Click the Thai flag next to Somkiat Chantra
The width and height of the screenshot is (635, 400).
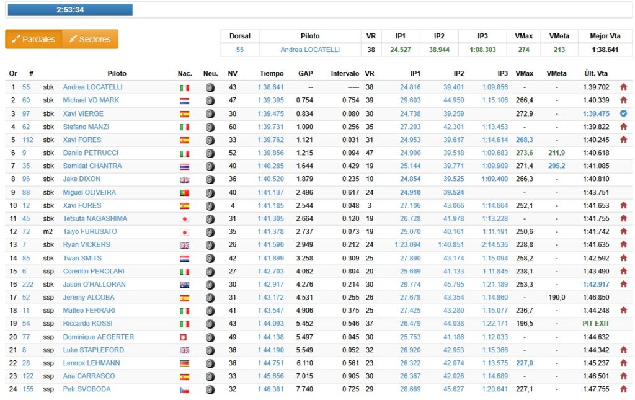click(184, 166)
